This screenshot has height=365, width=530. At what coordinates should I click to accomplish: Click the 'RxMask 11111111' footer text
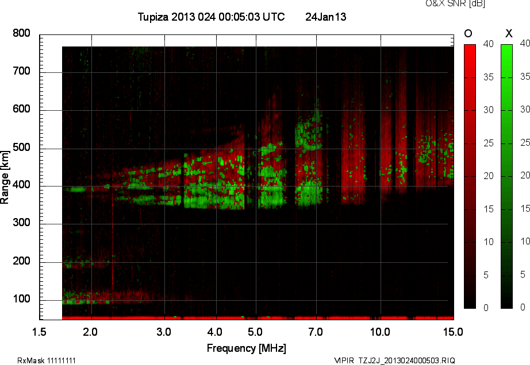pyautogui.click(x=47, y=360)
